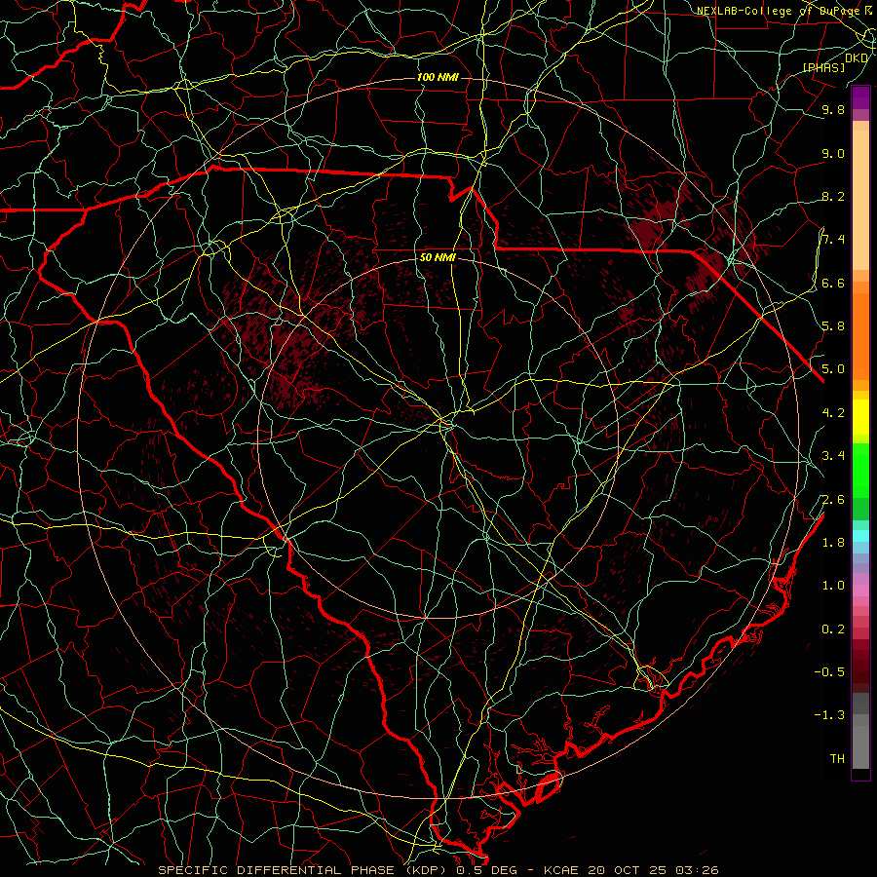This screenshot has height=877, width=877.
Task: Click the peach segment of the color bar
Action: pos(860,200)
